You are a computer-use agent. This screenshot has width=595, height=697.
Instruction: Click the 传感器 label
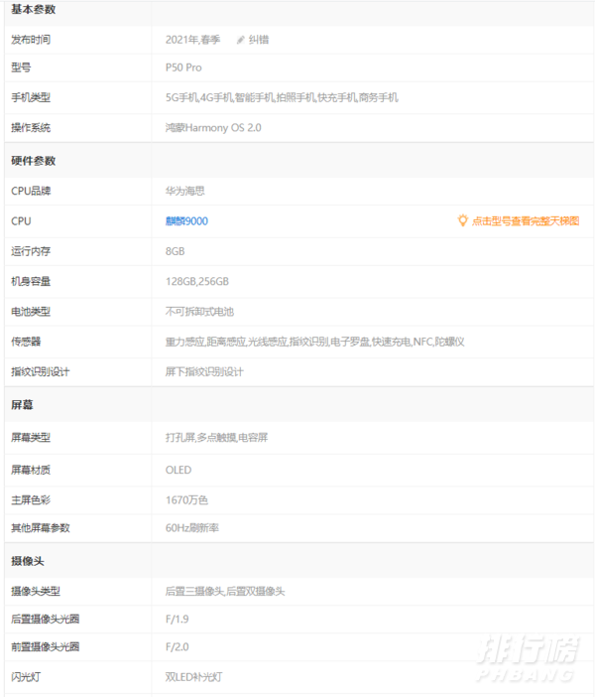click(x=26, y=342)
